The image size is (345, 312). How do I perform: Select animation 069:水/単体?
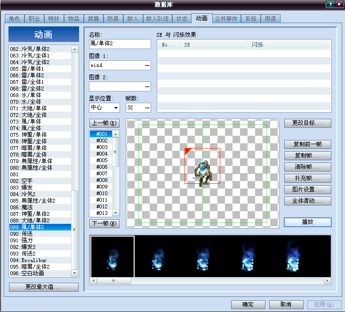(x=40, y=95)
